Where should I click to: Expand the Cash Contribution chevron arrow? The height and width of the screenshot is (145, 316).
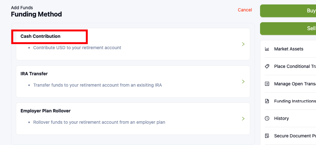[243, 44]
